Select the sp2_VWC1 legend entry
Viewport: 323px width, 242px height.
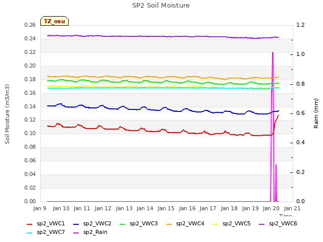pyautogui.click(x=46, y=224)
